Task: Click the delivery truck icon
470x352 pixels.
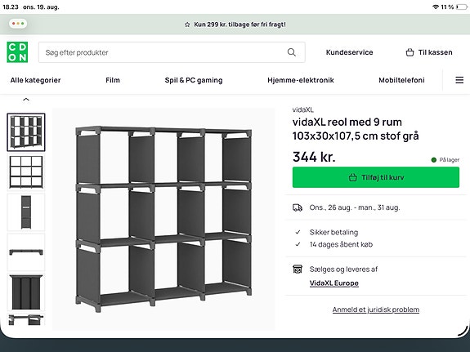Action: (x=298, y=207)
